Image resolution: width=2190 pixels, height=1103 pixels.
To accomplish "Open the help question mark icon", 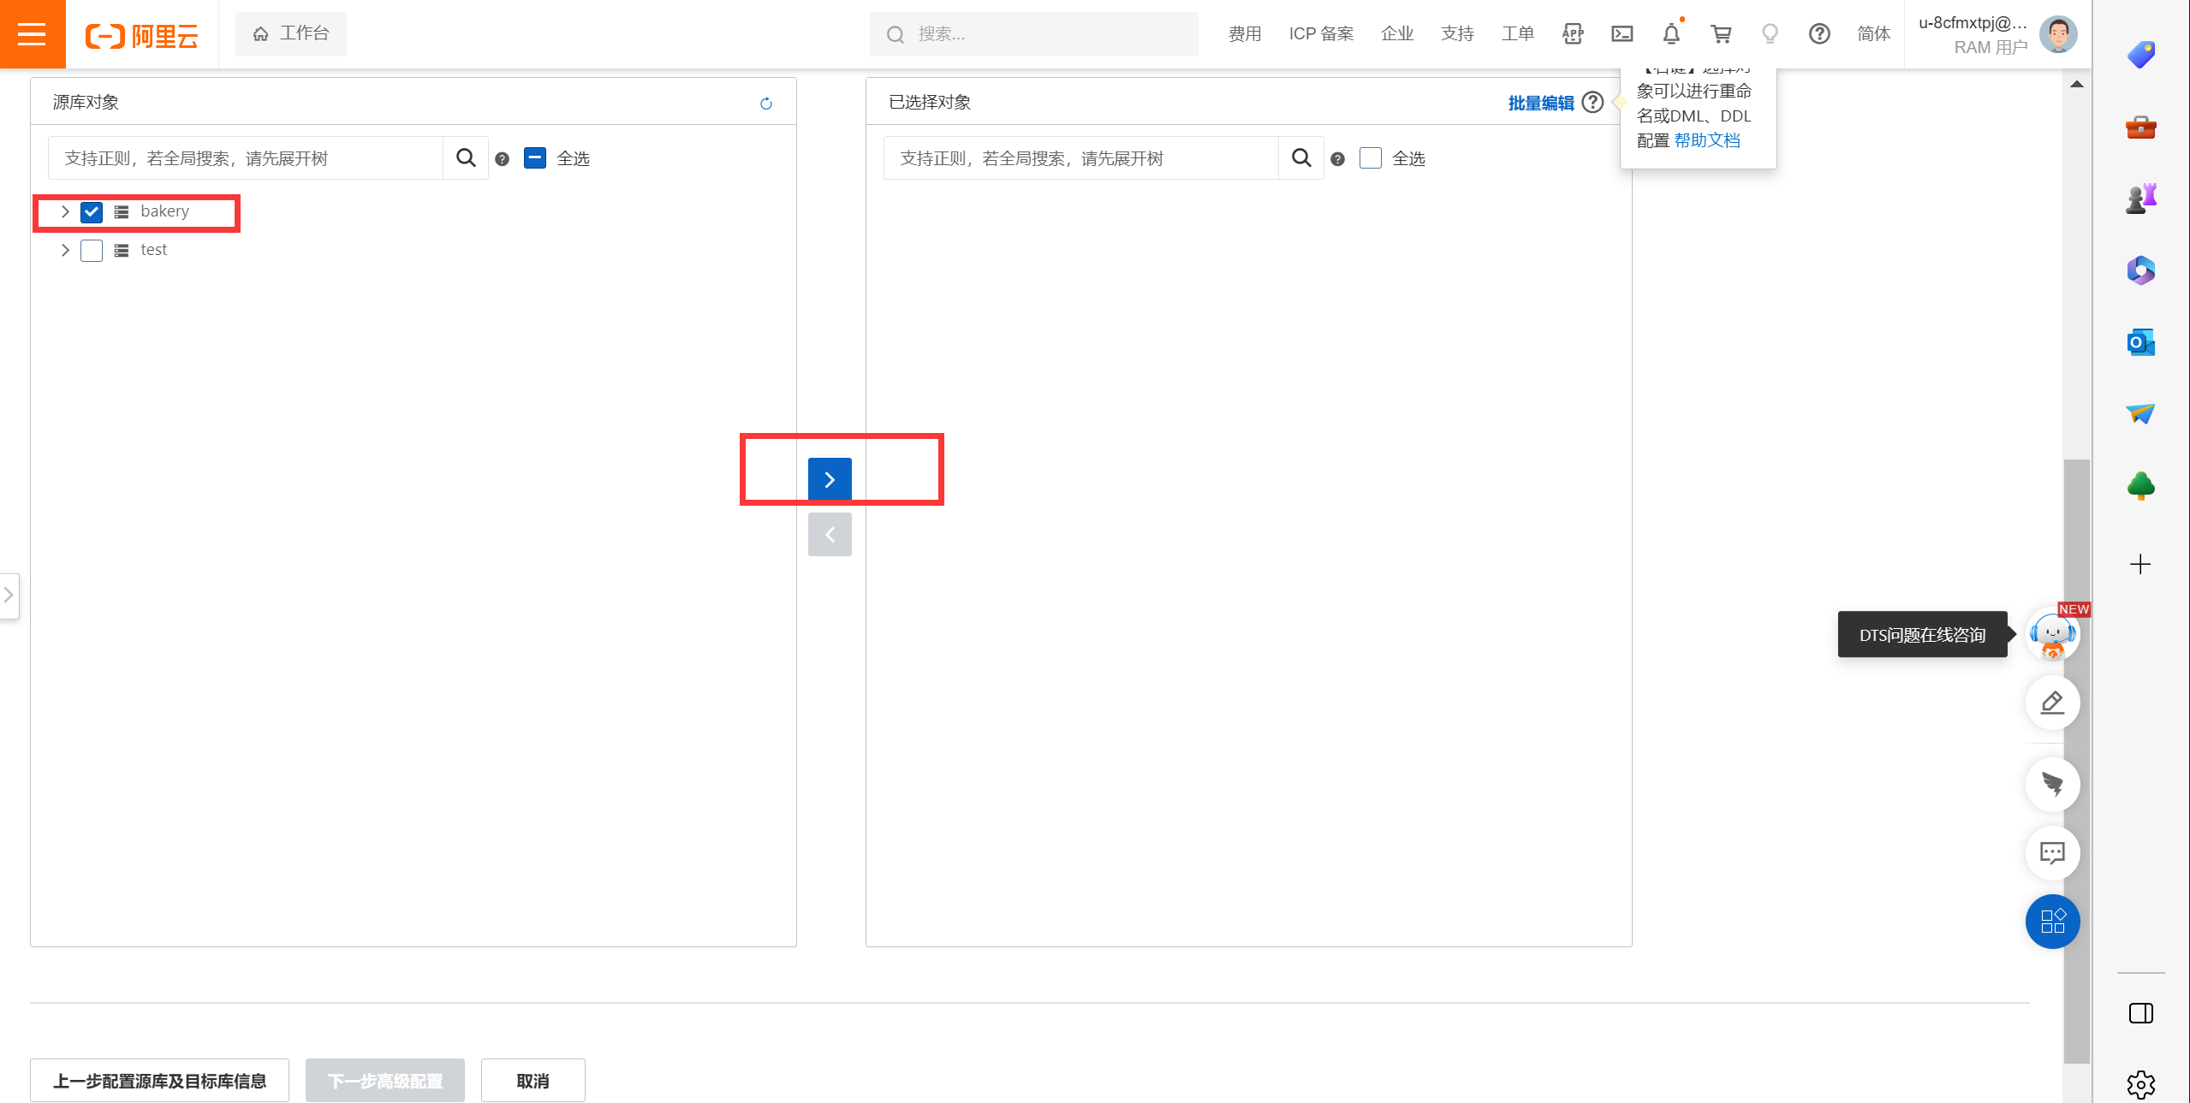I will click(1819, 34).
